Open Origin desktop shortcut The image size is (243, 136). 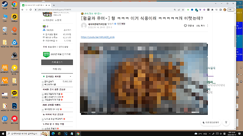(x=14, y=31)
